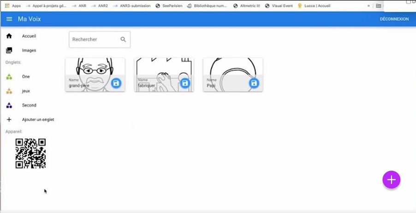
Task: Select the Second tab
Action: [29, 105]
